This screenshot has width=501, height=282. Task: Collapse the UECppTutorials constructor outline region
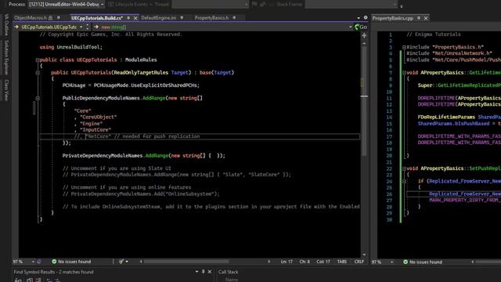point(38,73)
